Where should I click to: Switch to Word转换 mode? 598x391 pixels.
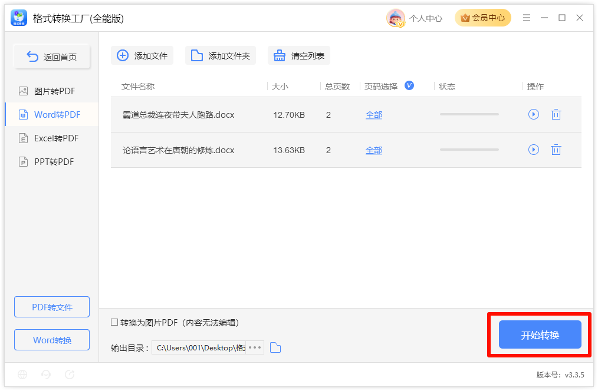coord(52,340)
